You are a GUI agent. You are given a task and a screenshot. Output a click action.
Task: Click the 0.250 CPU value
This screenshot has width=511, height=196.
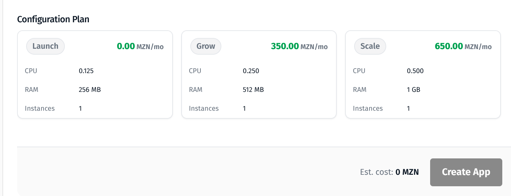251,71
